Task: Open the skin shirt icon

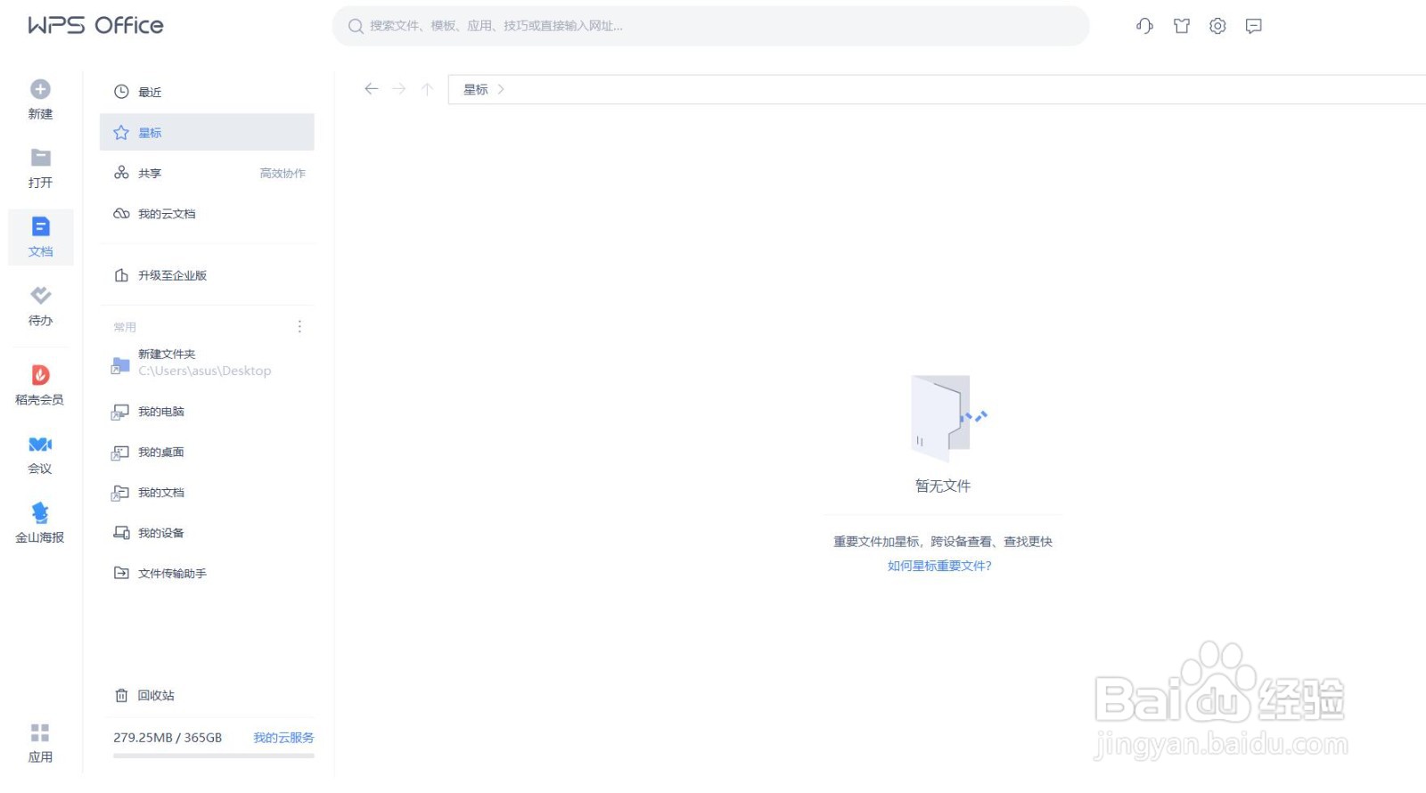Action: tap(1182, 26)
